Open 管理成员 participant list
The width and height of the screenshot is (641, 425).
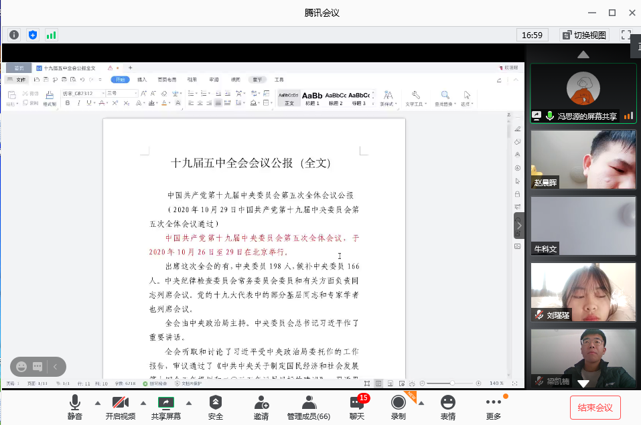coord(308,407)
